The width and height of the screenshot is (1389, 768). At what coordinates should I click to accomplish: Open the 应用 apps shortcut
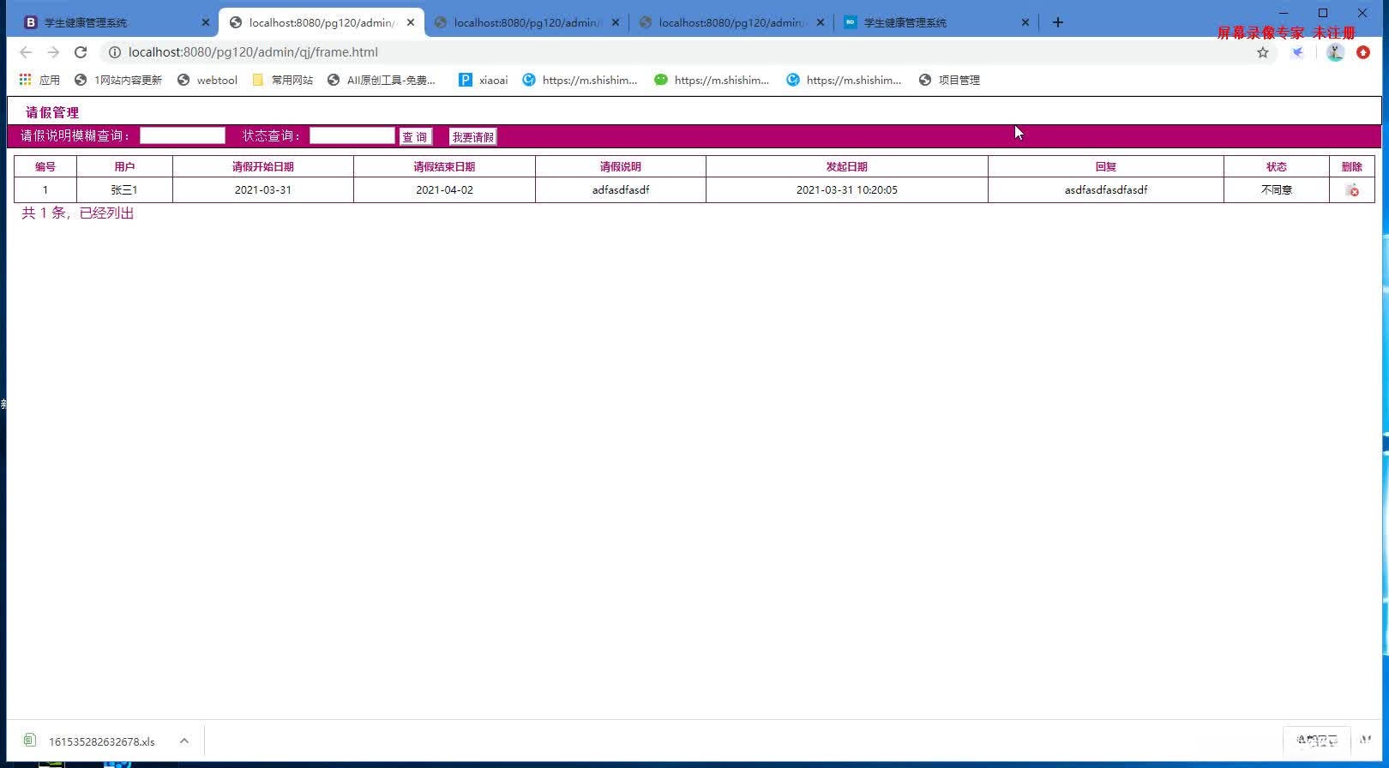coord(39,80)
